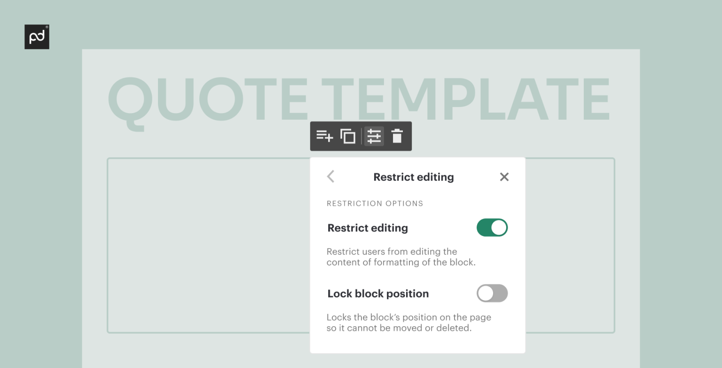This screenshot has height=368, width=722.
Task: Click the green toggle slider control
Action: pos(492,228)
